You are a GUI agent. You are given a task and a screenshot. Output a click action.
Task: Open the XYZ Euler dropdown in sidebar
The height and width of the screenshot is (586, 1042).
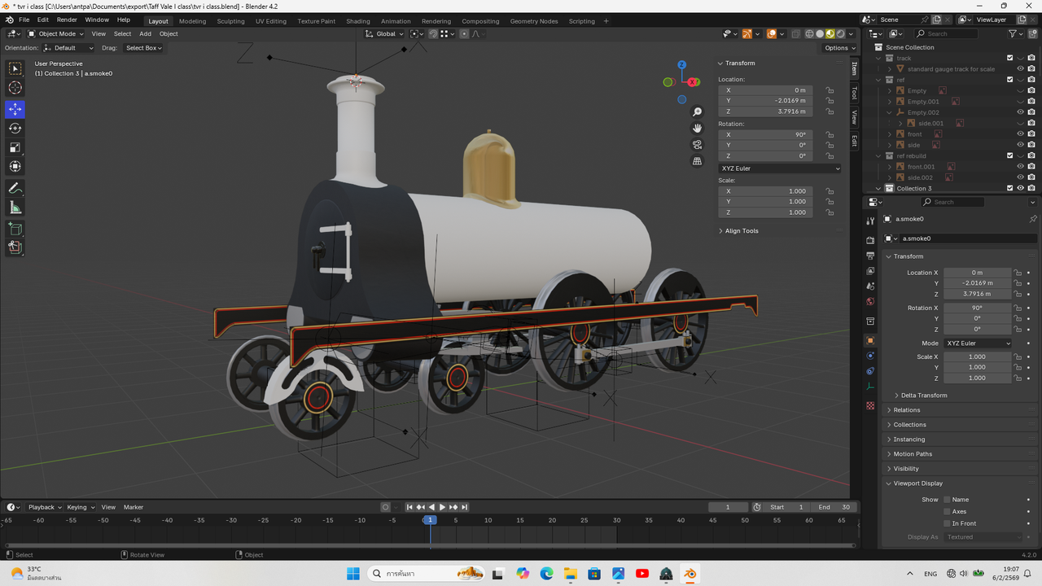coord(780,168)
